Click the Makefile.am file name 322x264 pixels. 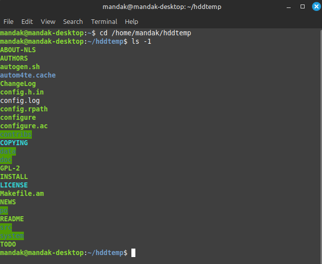(22, 193)
